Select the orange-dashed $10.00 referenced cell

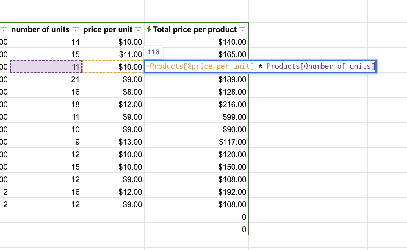(113, 66)
